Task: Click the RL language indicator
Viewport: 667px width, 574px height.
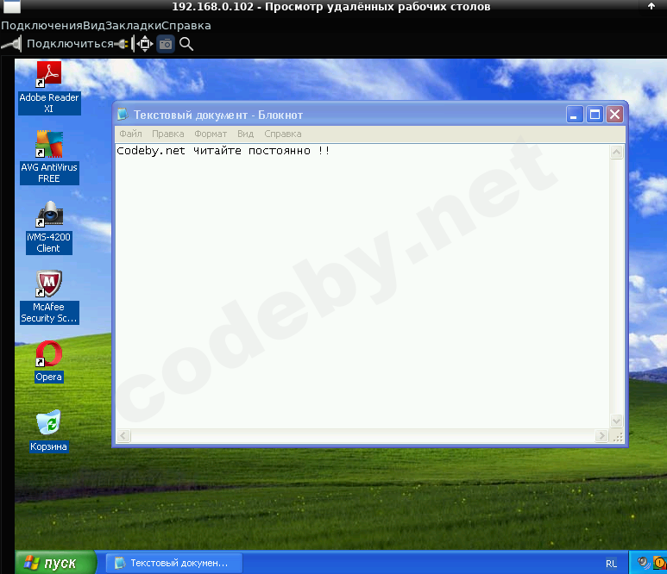Action: tap(611, 564)
